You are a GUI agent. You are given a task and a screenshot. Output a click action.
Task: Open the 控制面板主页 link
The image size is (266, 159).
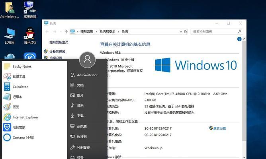point(59,42)
